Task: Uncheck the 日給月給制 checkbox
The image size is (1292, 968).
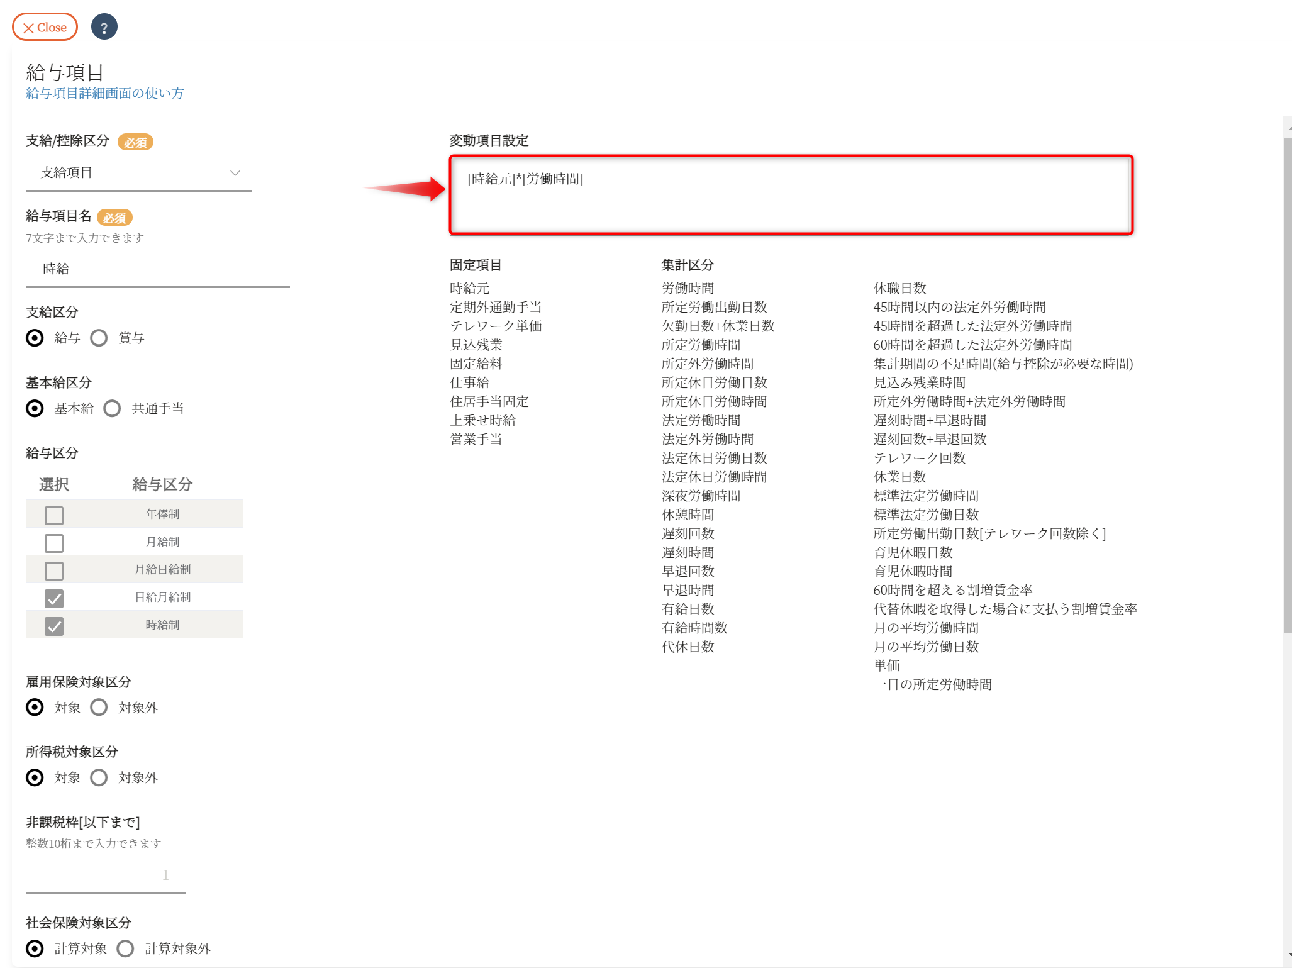Action: (x=54, y=598)
